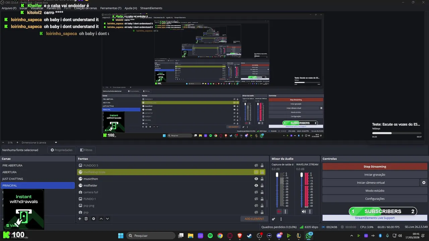
Task: Open WhatsApp from the taskbar
Action: pyautogui.click(x=309, y=236)
